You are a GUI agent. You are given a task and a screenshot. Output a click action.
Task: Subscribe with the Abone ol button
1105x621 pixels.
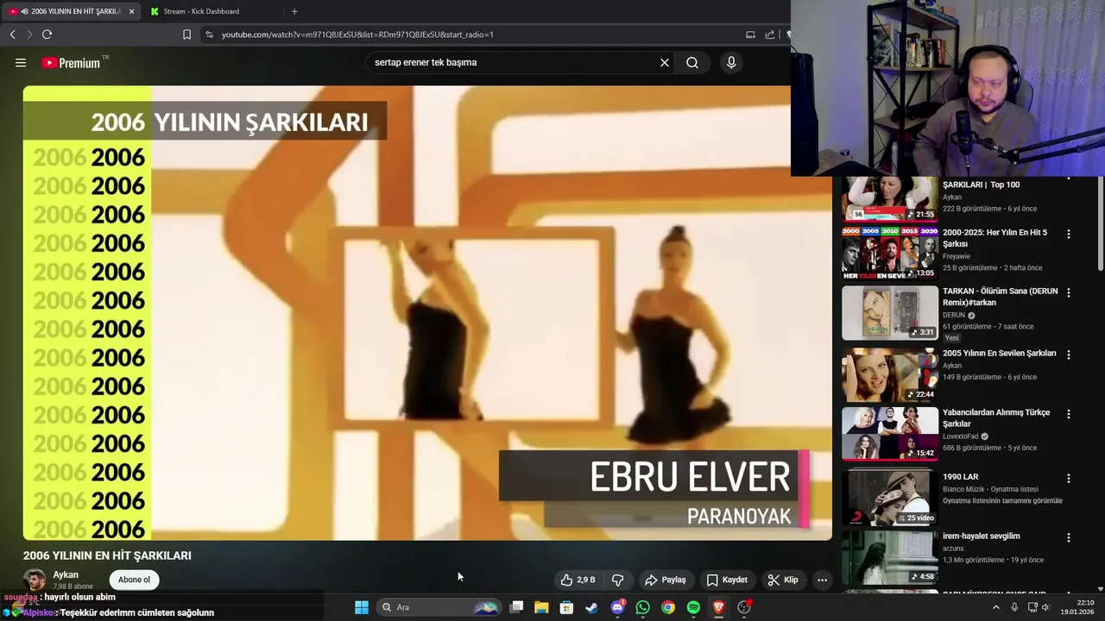click(134, 580)
